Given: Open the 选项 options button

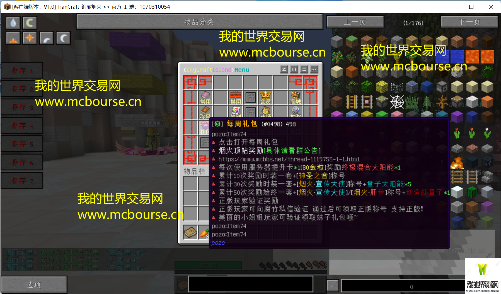Looking at the screenshot, I should point(34,285).
